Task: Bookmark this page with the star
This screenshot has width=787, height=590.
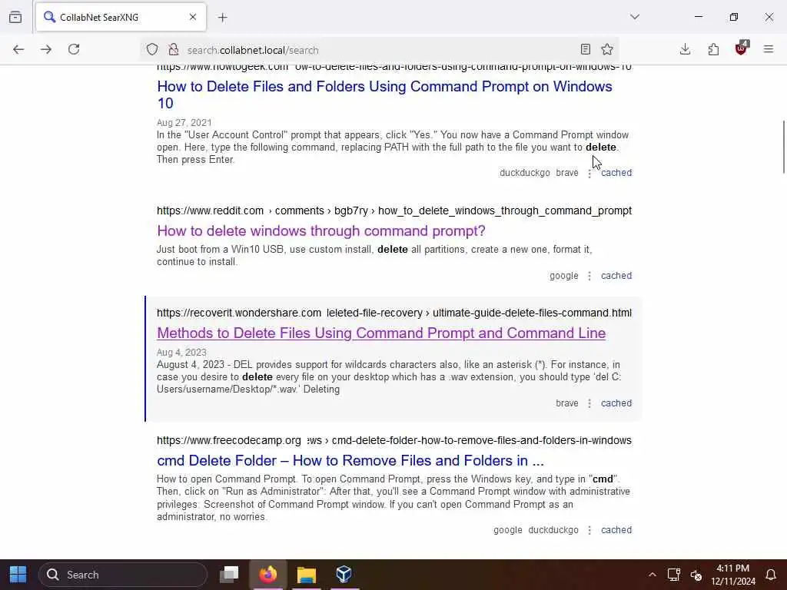Action: coord(607,49)
